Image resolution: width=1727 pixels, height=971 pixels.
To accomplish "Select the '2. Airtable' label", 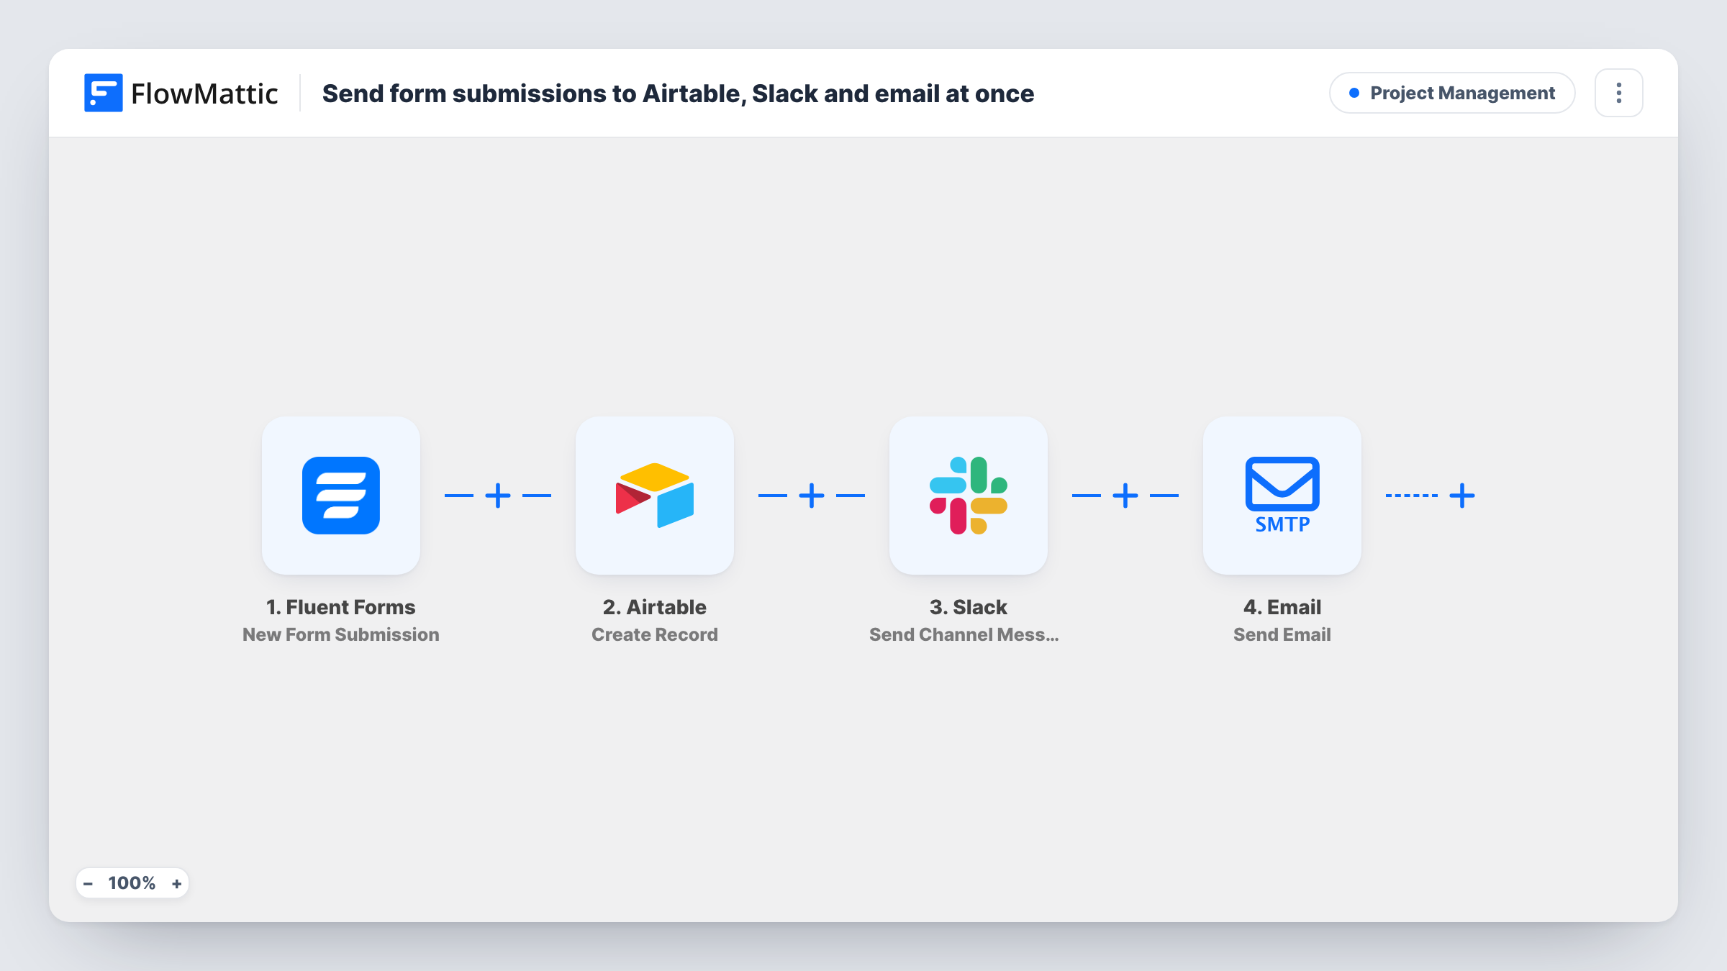I will tap(655, 607).
